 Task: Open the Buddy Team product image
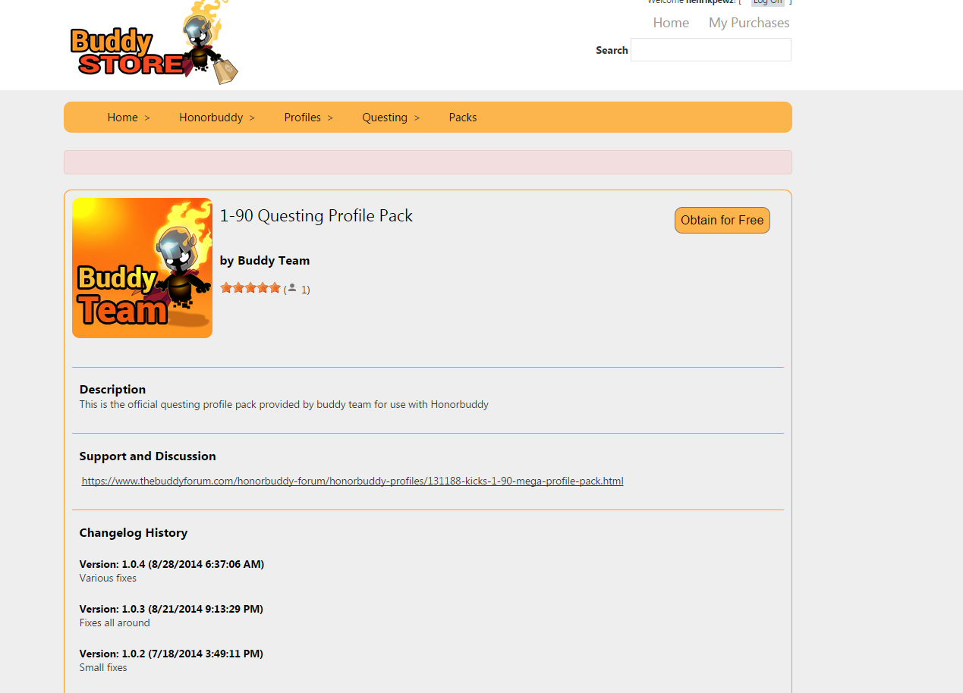pyautogui.click(x=142, y=268)
